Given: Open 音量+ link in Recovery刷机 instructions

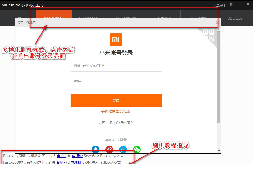Looking at the screenshot, I should (62, 156).
